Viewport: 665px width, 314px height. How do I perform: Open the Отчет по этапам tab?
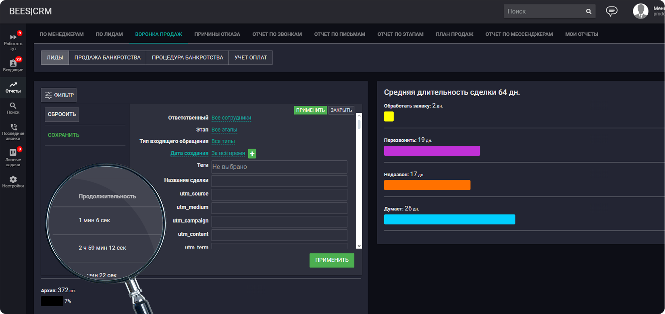click(x=400, y=34)
